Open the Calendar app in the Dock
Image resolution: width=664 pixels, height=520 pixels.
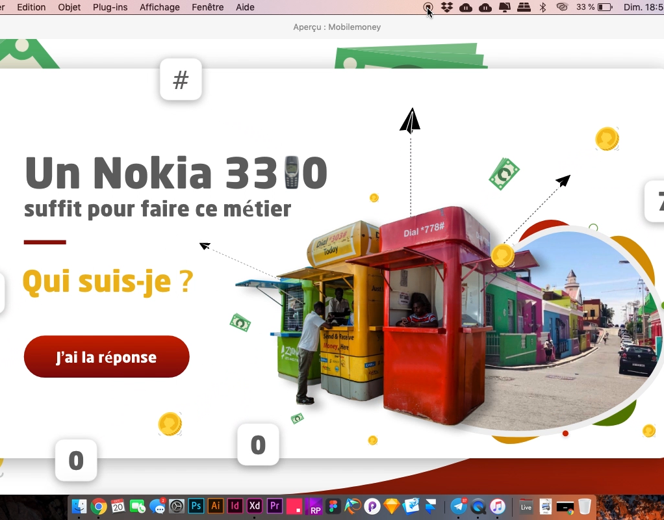pyautogui.click(x=118, y=506)
